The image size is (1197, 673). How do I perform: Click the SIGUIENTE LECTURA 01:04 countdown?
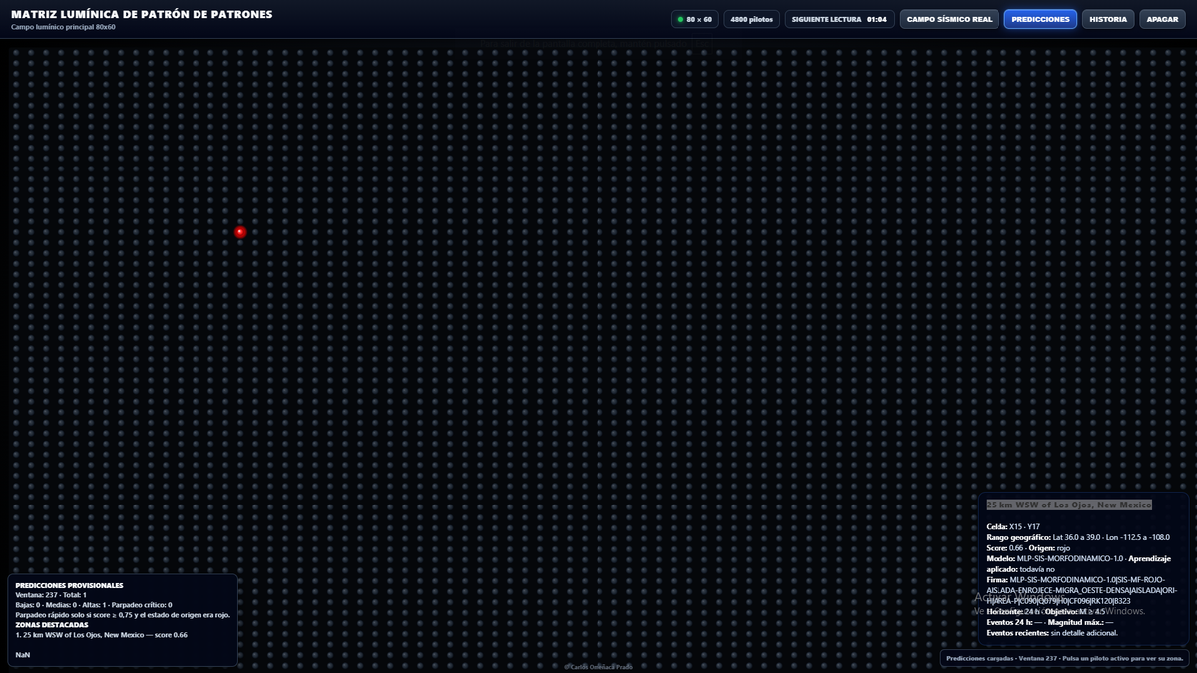(839, 19)
